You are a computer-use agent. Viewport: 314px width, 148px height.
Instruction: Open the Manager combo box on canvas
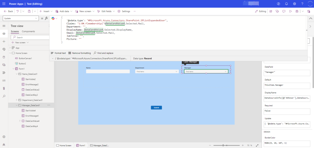coord(206,72)
